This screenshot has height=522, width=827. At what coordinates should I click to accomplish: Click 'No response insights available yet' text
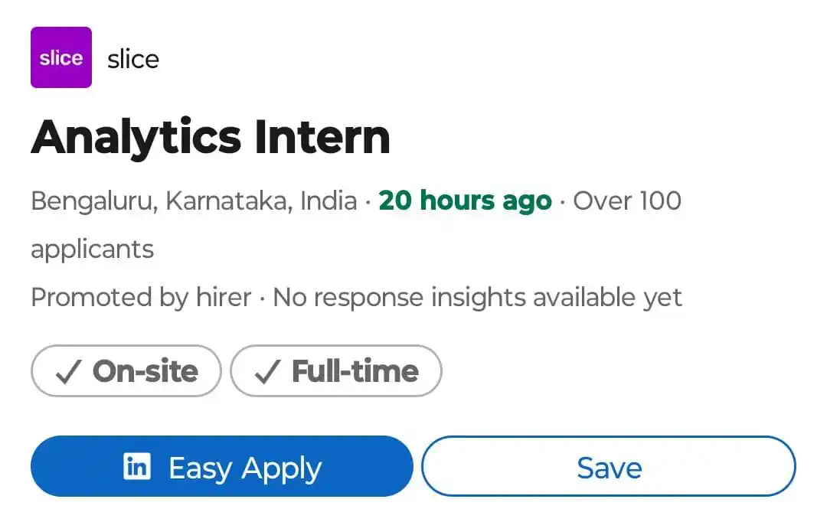pos(477,298)
